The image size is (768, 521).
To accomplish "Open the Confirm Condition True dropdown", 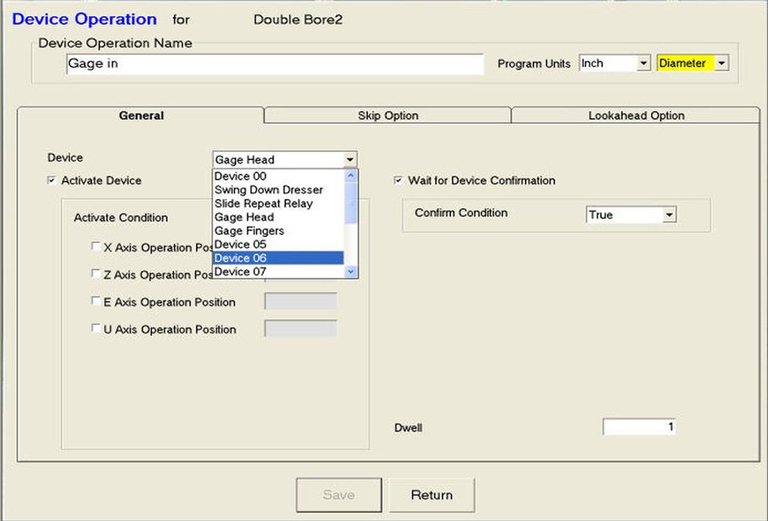I will tap(669, 215).
